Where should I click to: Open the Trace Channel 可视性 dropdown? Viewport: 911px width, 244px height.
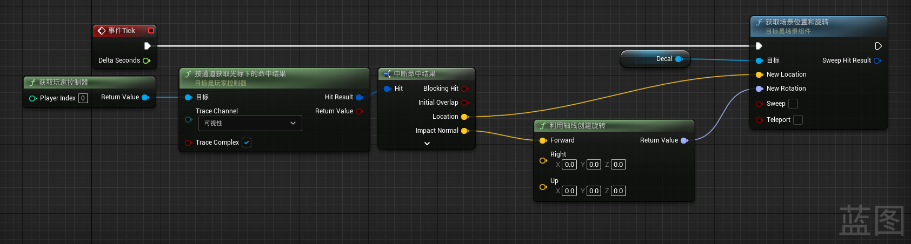250,123
